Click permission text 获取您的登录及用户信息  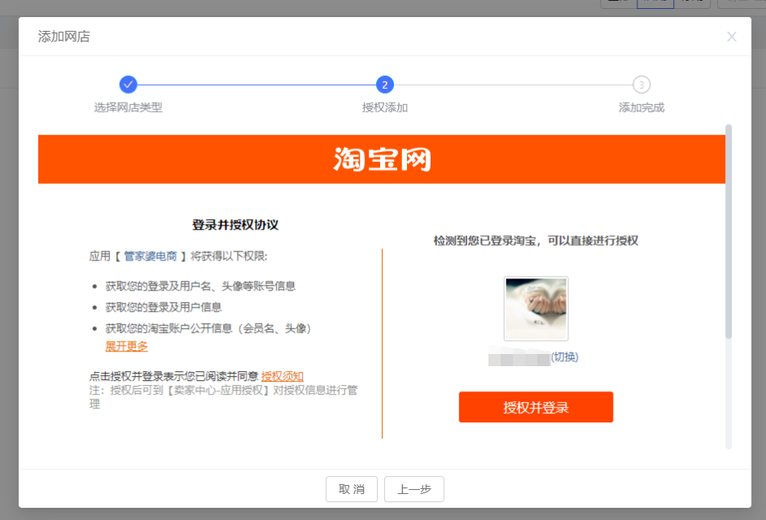[164, 307]
